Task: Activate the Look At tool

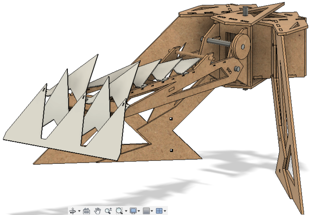Action: tap(86, 211)
